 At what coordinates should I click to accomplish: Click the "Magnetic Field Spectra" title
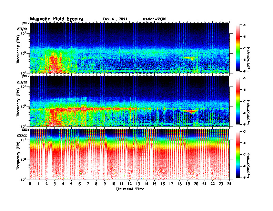point(57,19)
